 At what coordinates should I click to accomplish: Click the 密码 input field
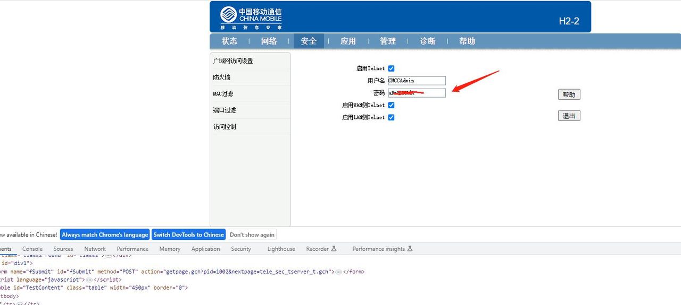click(417, 93)
